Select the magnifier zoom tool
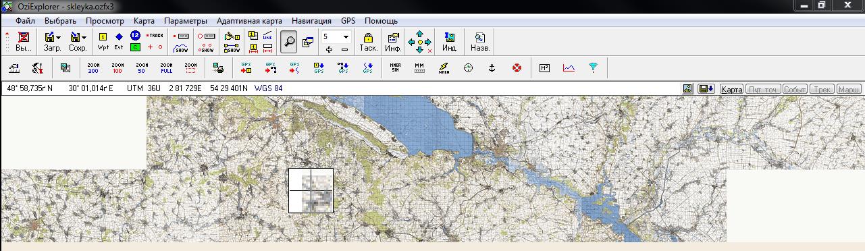 [x=289, y=42]
